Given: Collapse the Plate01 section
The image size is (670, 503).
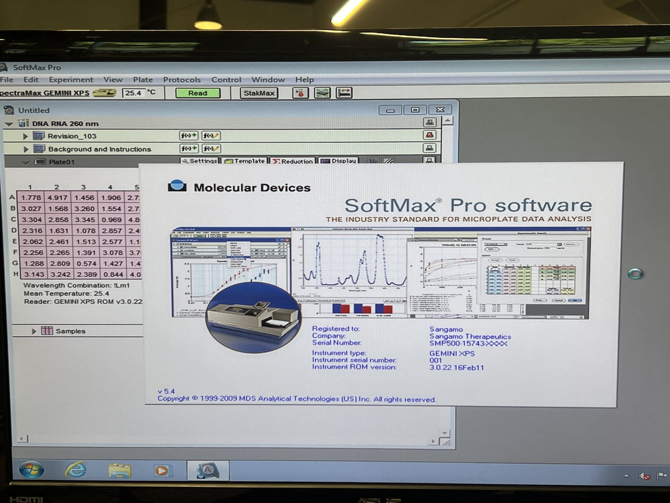Looking at the screenshot, I should (x=25, y=162).
